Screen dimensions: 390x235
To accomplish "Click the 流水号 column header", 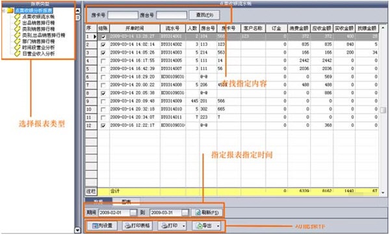I will click(173, 29).
